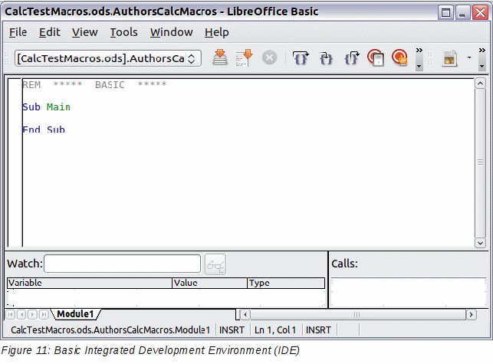Click the 'Sub Main' code line
This screenshot has width=493, height=364.
[46, 107]
